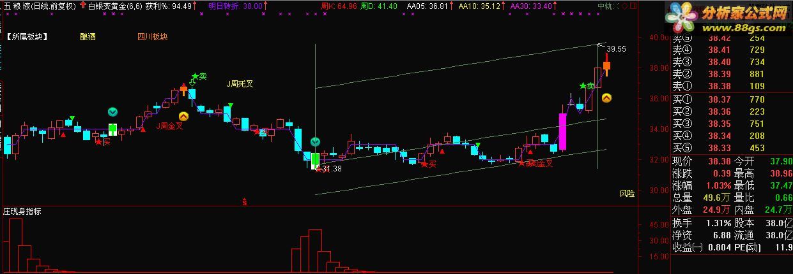Click the 最低 37.47 value
The image size is (793, 274).
[x=781, y=185]
